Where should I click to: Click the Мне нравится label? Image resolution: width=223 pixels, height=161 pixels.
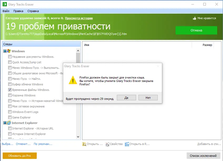(x=207, y=18)
